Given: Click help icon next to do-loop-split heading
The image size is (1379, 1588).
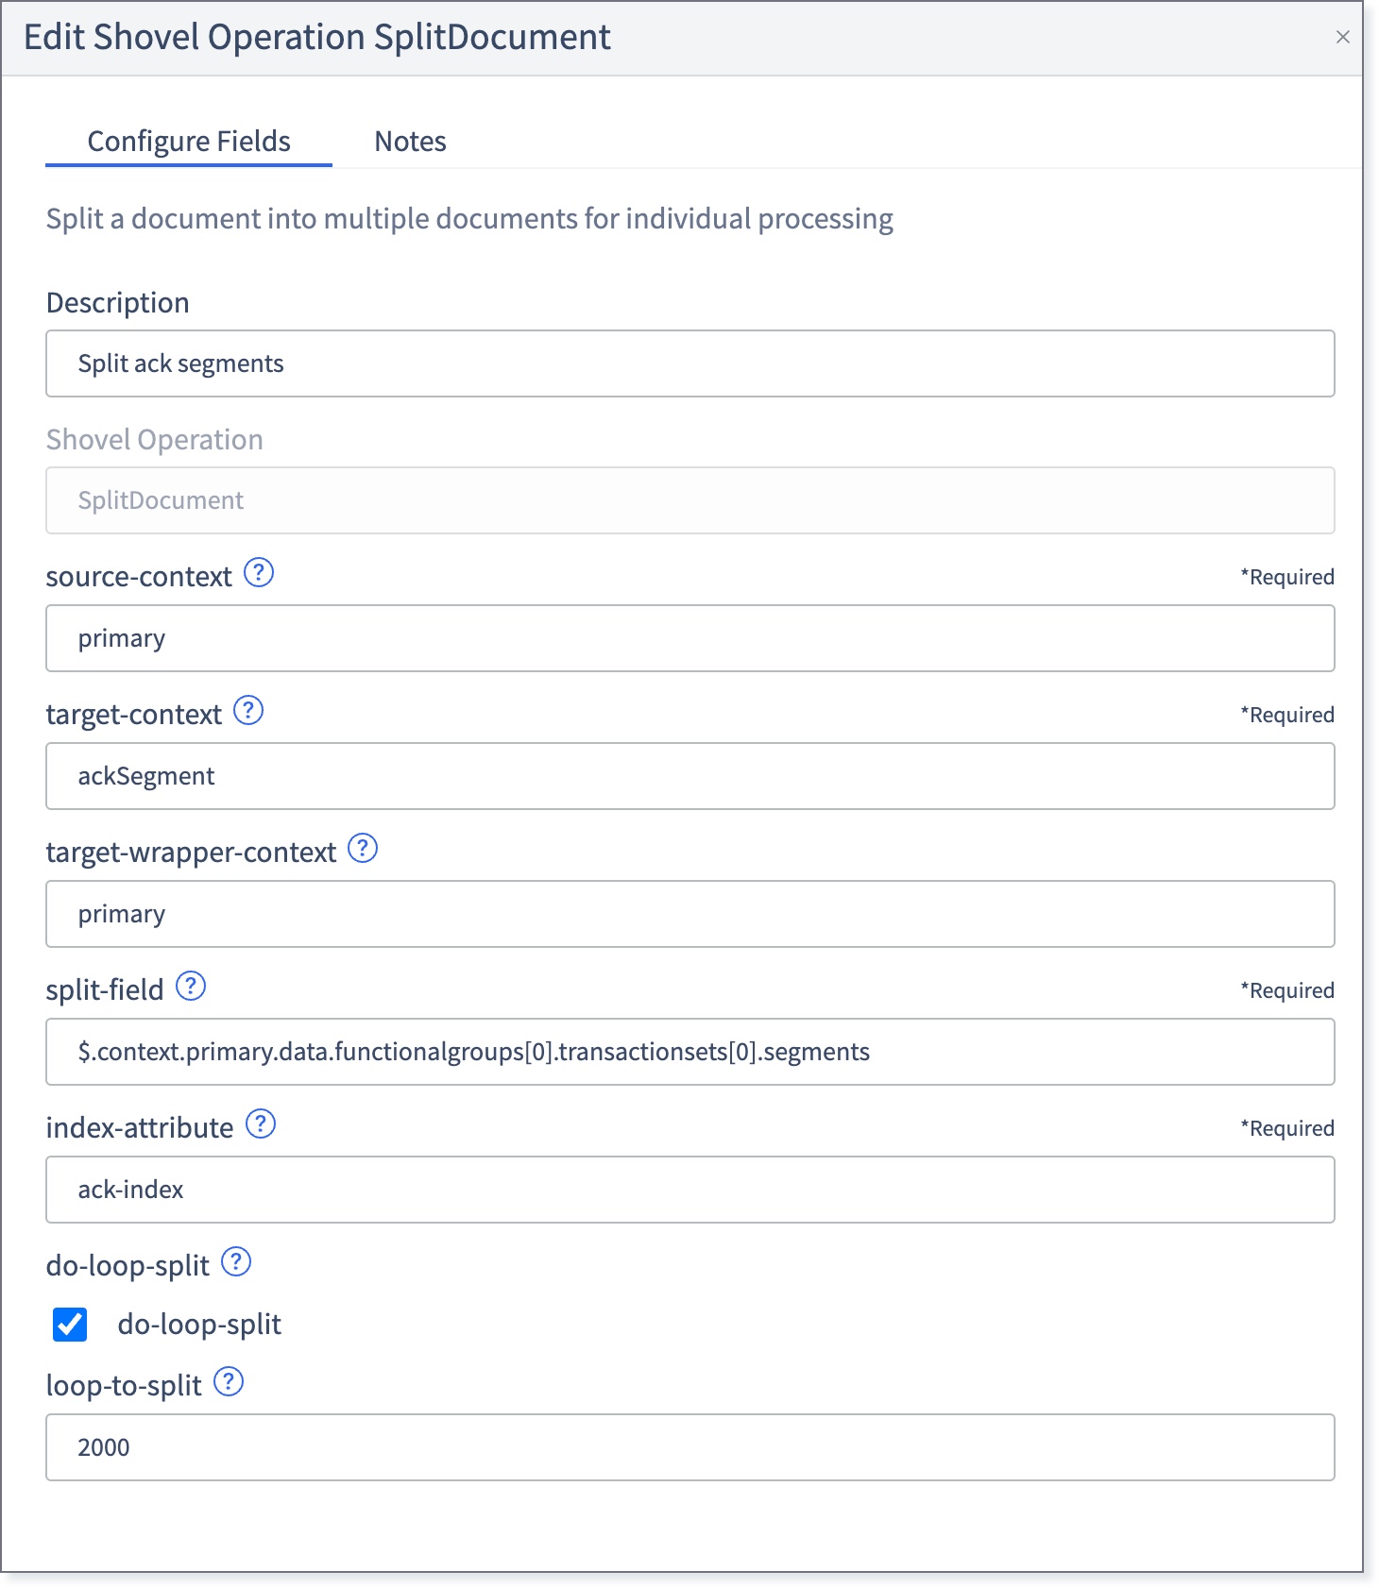Looking at the screenshot, I should [236, 1261].
